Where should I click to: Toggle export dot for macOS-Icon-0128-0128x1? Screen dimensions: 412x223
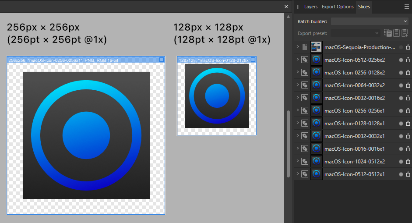(401, 124)
